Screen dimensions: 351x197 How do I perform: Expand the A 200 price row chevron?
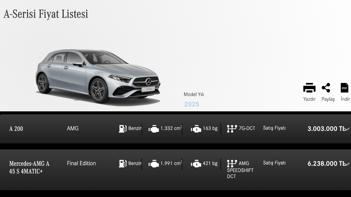pyautogui.click(x=347, y=129)
